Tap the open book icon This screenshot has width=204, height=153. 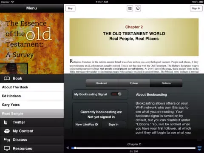7,78
